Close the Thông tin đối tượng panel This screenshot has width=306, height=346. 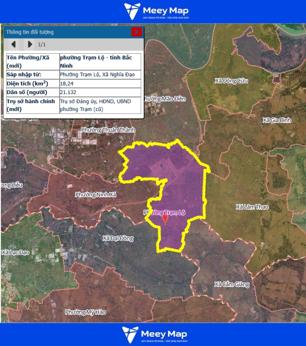[136, 32]
